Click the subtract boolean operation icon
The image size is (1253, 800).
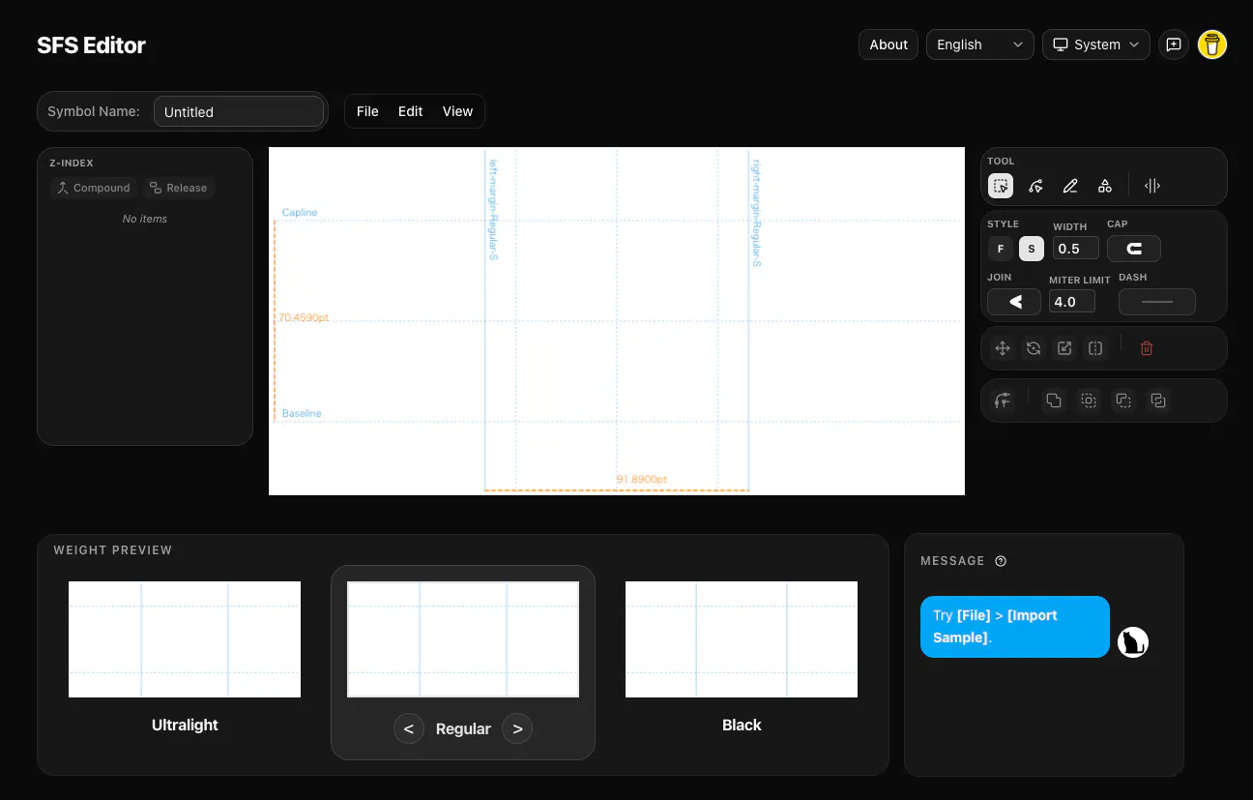(x=1123, y=400)
